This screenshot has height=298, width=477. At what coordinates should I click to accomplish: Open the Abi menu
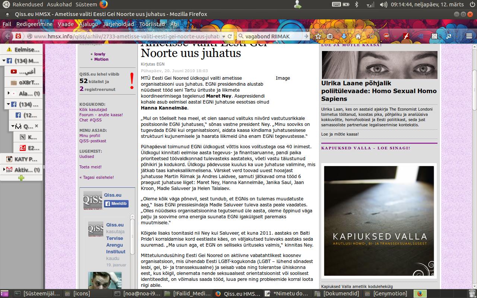coord(174,24)
